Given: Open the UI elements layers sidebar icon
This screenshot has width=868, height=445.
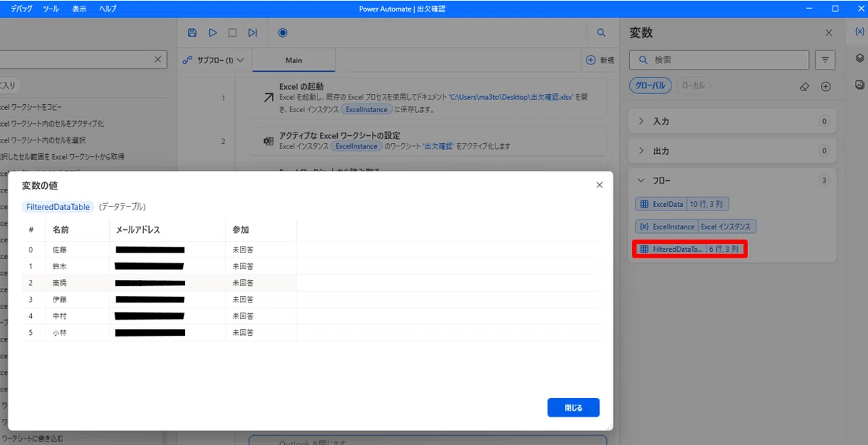Looking at the screenshot, I should click(859, 59).
